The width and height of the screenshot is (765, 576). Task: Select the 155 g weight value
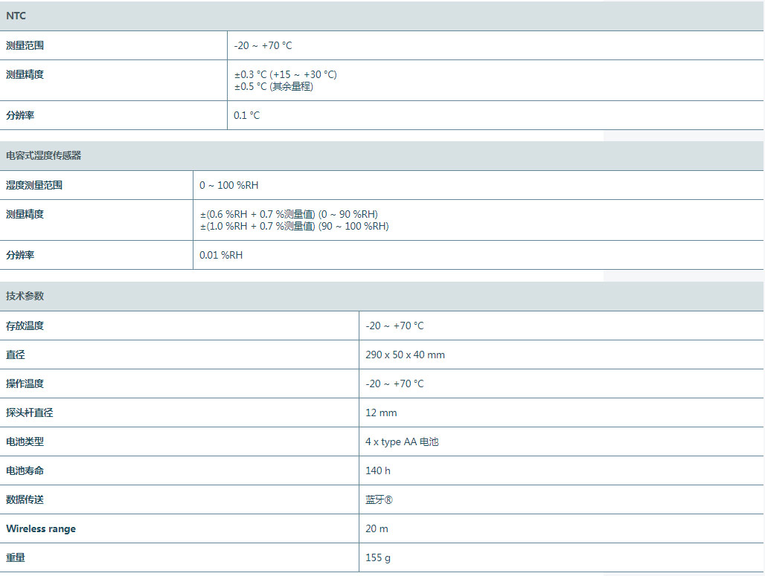pyautogui.click(x=378, y=557)
